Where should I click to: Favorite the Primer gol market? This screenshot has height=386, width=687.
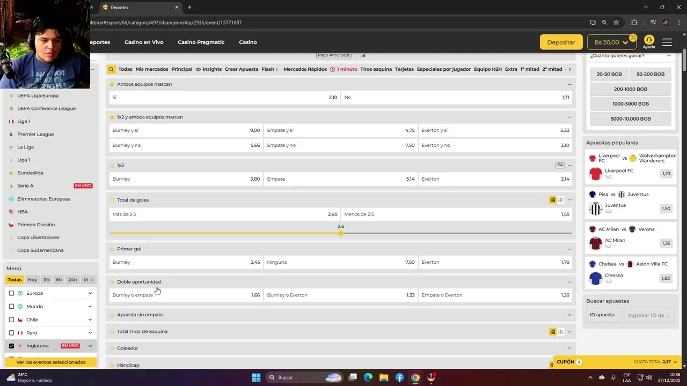(x=112, y=249)
